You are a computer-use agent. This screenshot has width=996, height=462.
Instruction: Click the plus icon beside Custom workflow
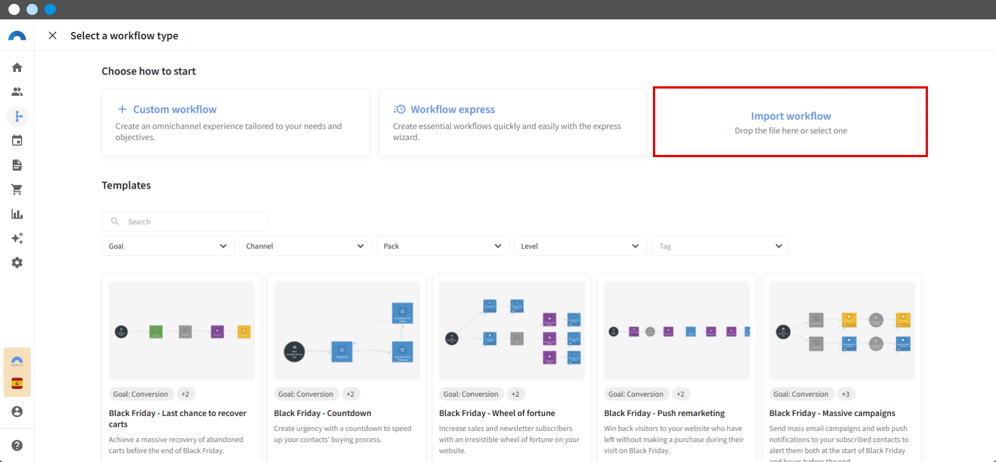pos(122,110)
